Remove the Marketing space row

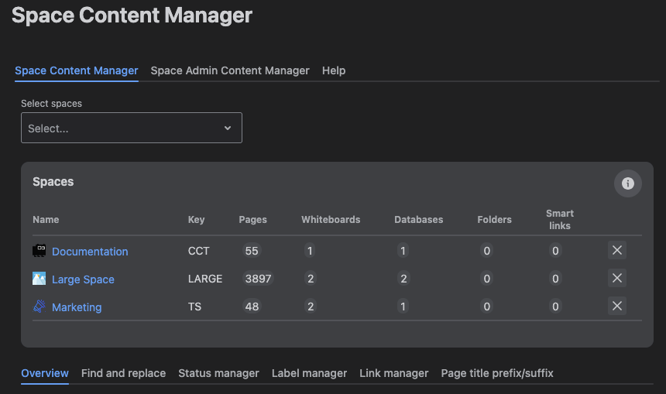click(x=616, y=306)
